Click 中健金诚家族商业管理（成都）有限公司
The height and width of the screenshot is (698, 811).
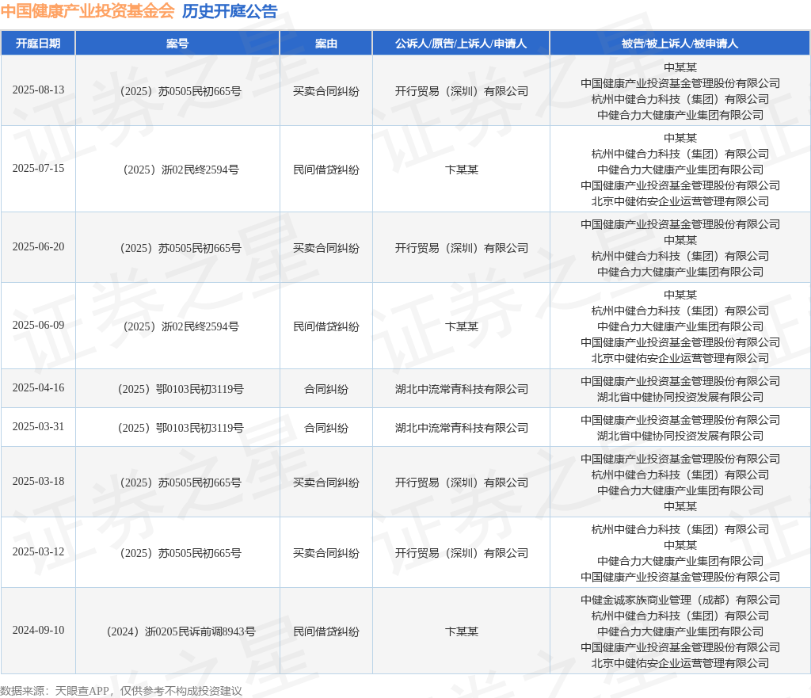pos(680,601)
